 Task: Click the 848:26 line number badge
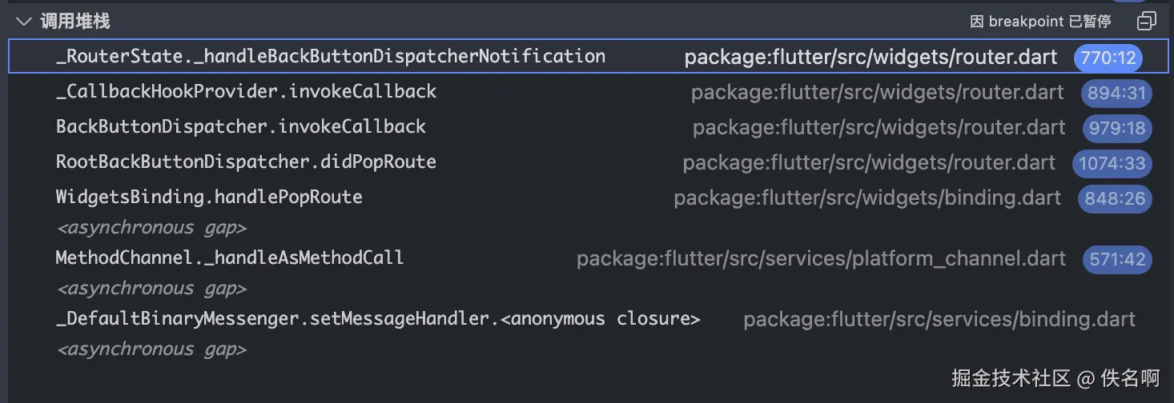(x=1115, y=198)
